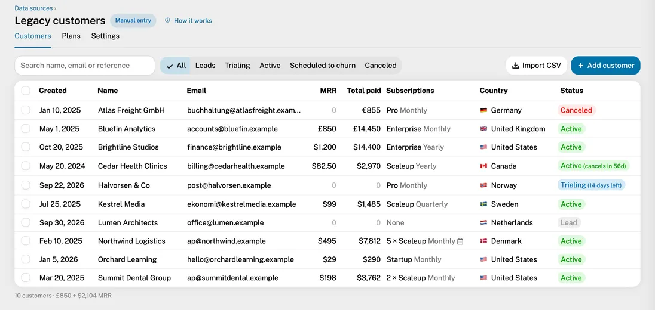Click the Subscriptions column header
The image size is (655, 310).
(x=410, y=91)
